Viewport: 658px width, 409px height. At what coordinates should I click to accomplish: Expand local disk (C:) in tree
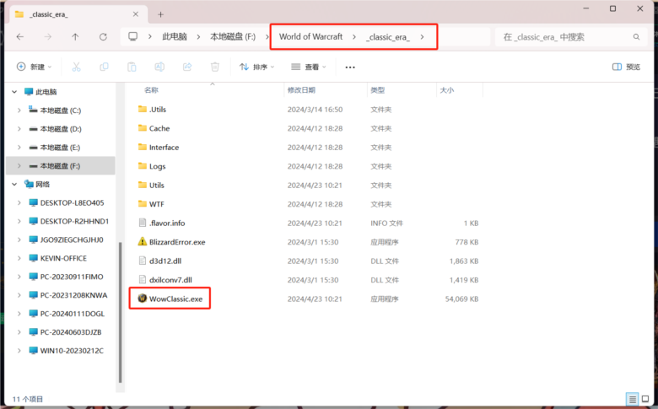click(19, 110)
